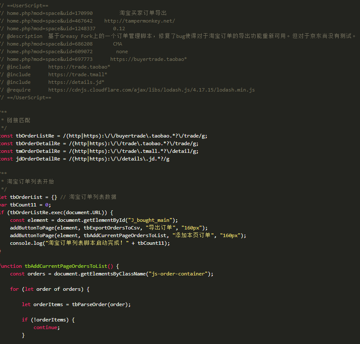Click the '淘宝买家订单导出' title text

[143, 13]
